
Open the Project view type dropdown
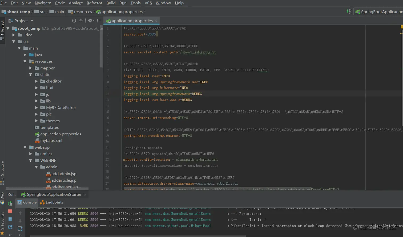click(x=32, y=21)
